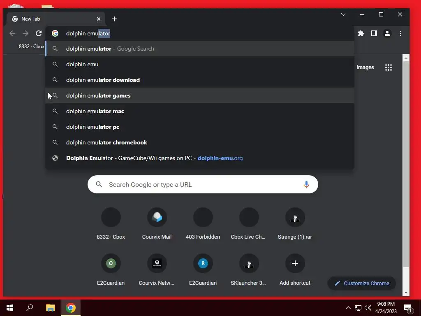This screenshot has height=316, width=421.
Task: Open File Explorer from the taskbar
Action: coord(50,308)
